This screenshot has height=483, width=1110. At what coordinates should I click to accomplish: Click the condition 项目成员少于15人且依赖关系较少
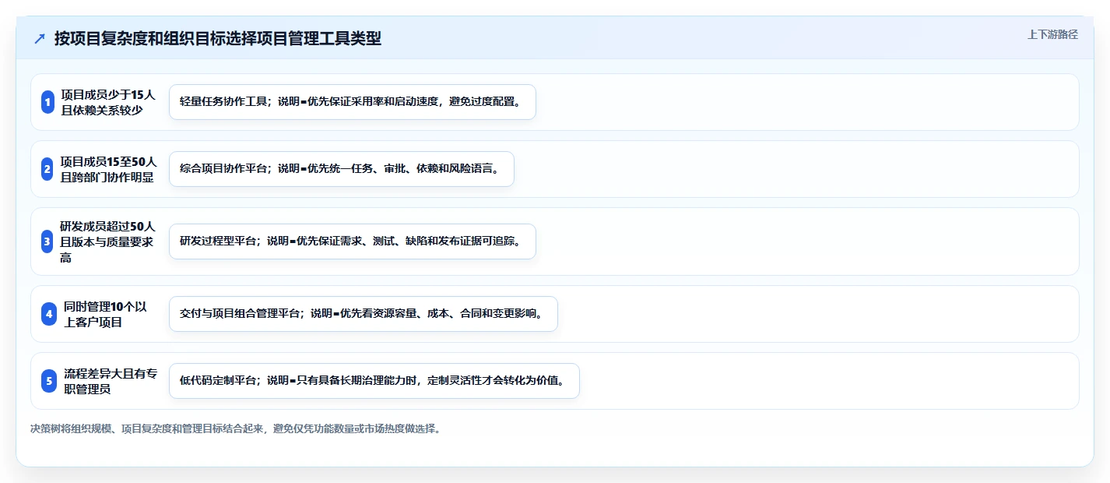pos(108,102)
